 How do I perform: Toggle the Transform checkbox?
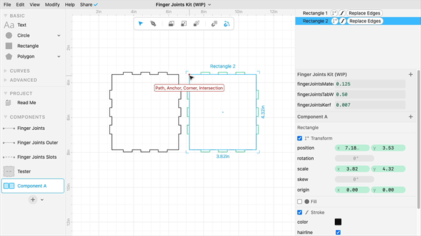coord(300,138)
